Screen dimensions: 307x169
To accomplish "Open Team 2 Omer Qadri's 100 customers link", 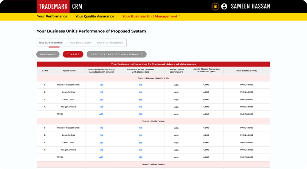I will (101, 143).
